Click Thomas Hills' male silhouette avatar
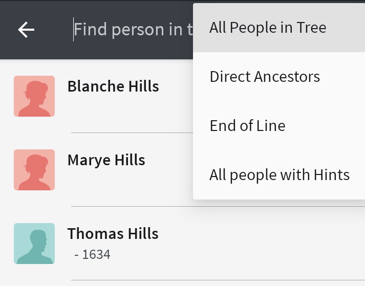 pyautogui.click(x=34, y=244)
